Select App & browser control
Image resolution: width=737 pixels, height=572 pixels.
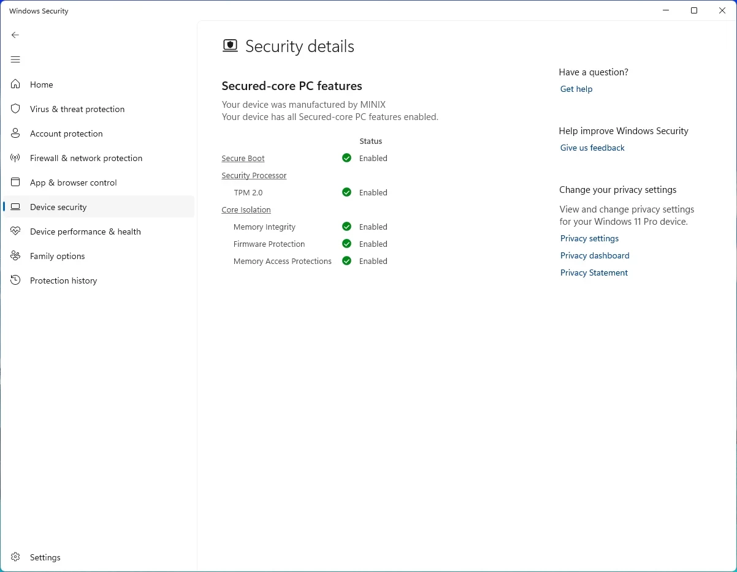[x=99, y=183]
